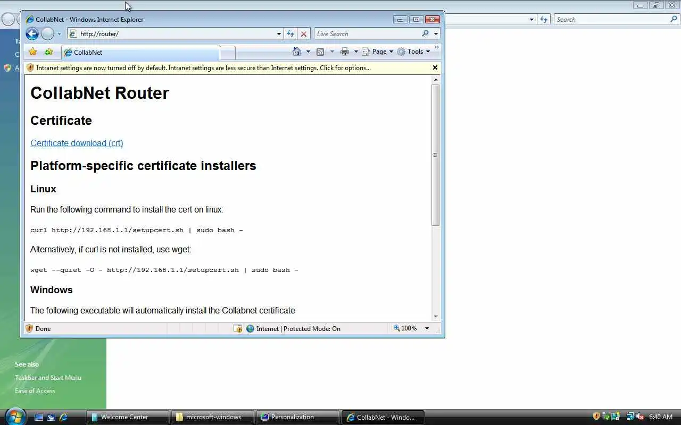Click the vertical scrollbar thumb
Image resolution: width=681 pixels, height=425 pixels.
click(436, 155)
